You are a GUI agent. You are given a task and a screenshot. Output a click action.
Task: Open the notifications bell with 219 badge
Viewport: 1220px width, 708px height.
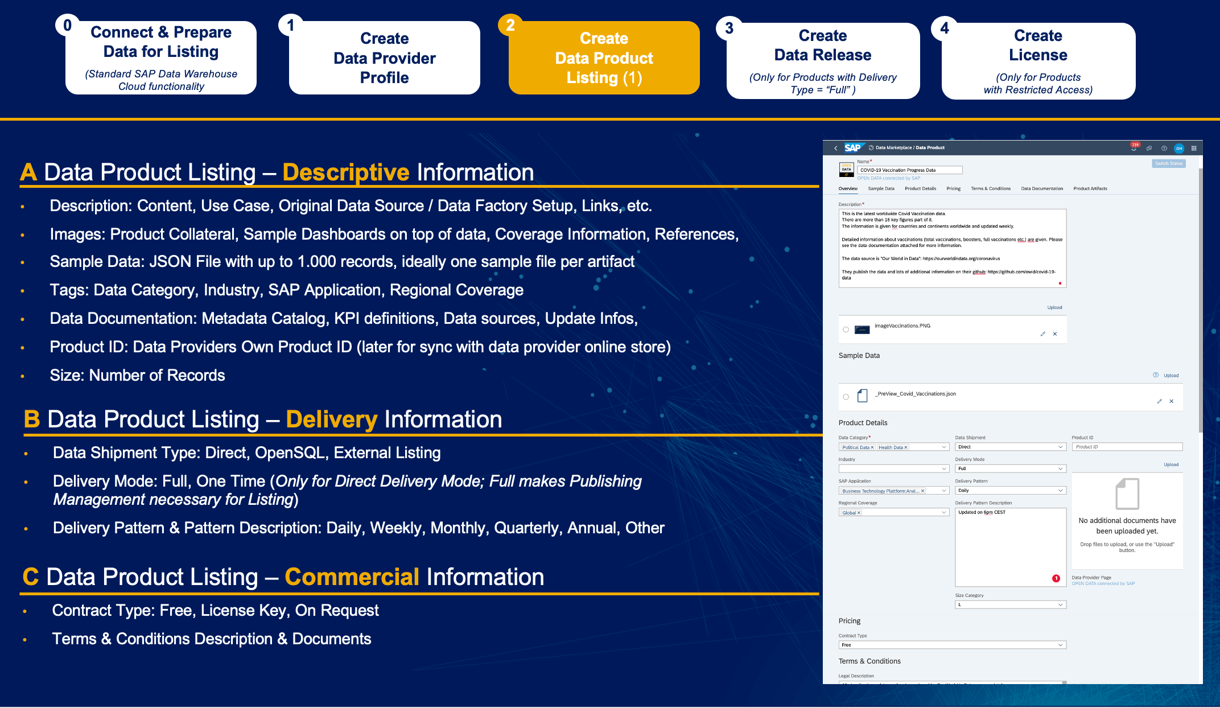[x=1134, y=149]
